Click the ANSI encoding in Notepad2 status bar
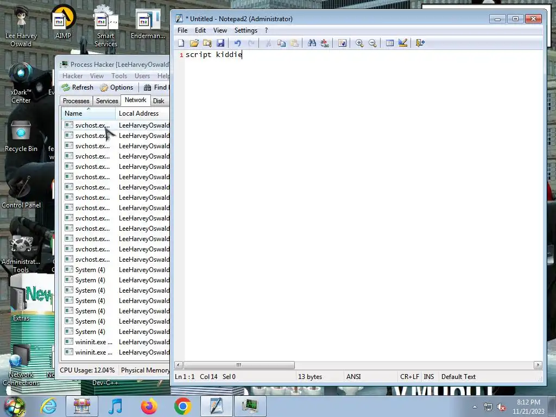This screenshot has height=417, width=556. click(x=353, y=377)
